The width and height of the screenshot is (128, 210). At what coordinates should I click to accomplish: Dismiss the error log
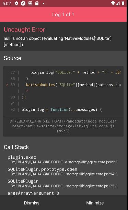(32, 203)
